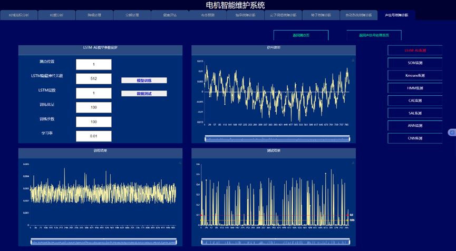Switch to the 健康评估 tab

point(170,15)
